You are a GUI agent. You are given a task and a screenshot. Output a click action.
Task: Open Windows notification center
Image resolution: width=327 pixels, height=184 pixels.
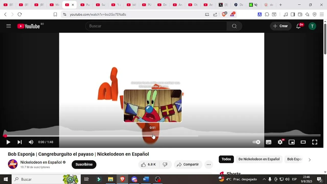[x=319, y=179]
